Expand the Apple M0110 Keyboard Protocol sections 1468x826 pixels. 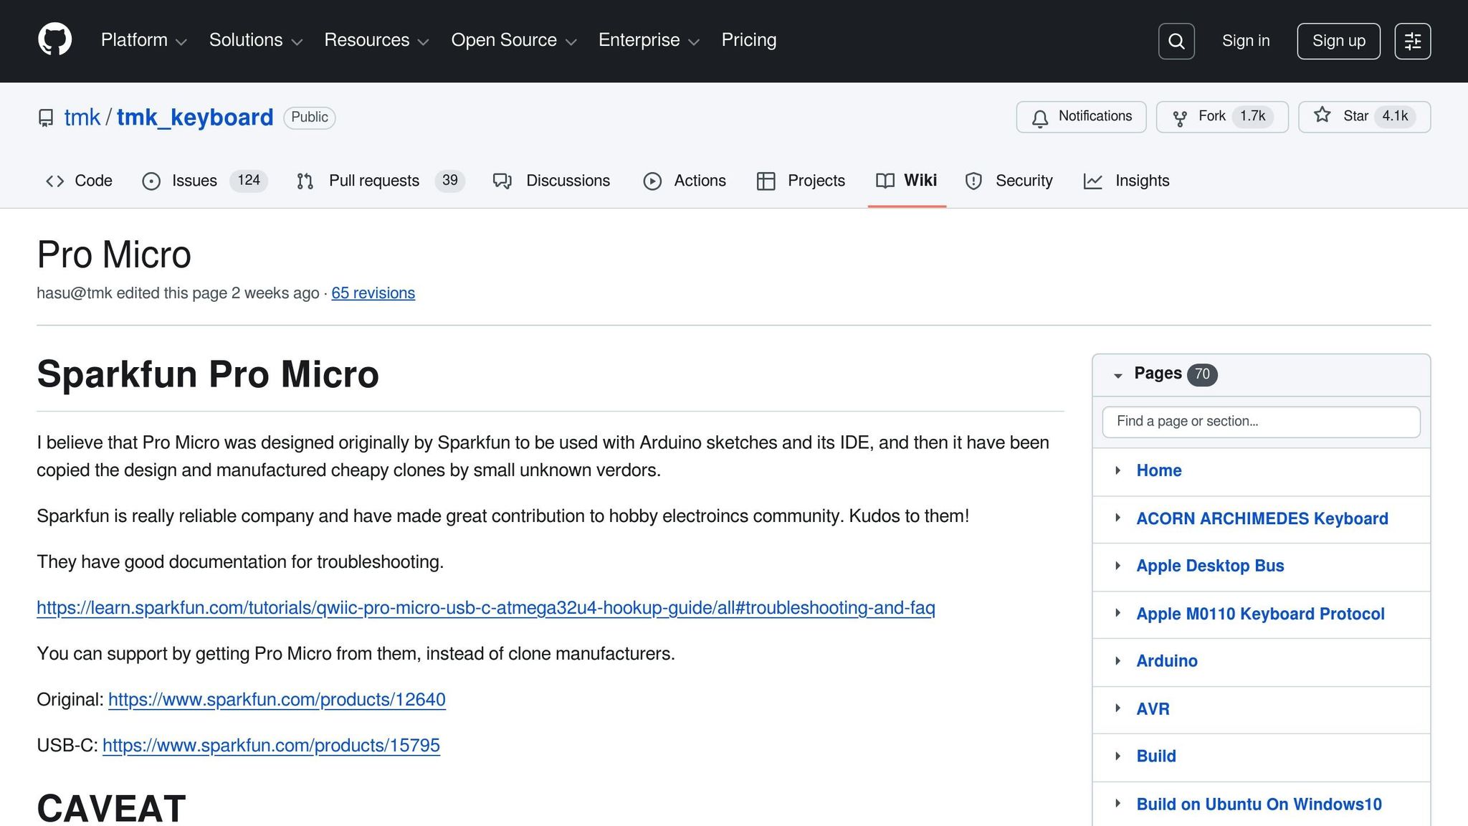point(1117,613)
